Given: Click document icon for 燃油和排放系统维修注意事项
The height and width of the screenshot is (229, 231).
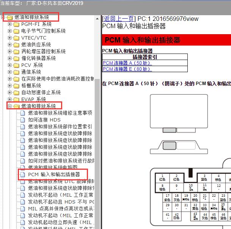Looking at the screenshot, I should (22, 113).
